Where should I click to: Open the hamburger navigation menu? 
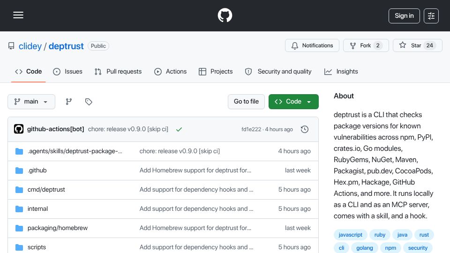(18, 15)
